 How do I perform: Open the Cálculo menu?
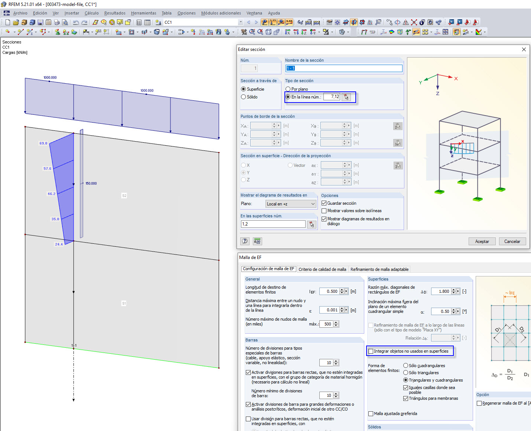[92, 13]
